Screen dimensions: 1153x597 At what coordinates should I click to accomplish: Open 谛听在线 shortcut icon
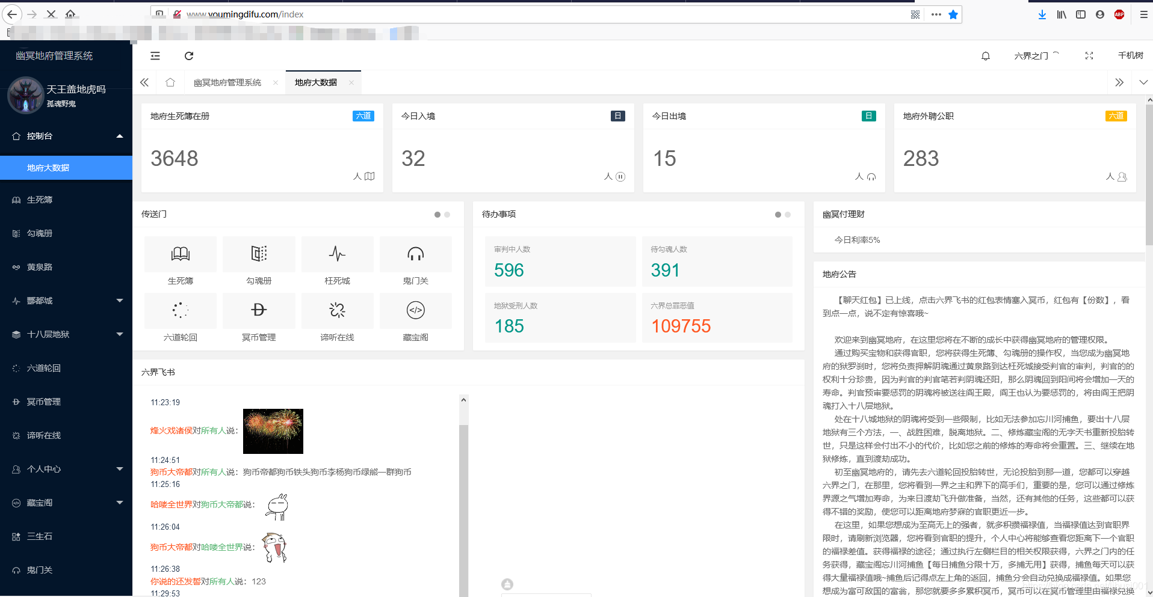pos(338,310)
